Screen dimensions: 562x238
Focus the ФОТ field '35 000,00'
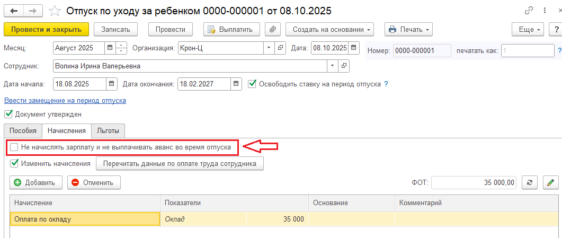[x=474, y=182]
